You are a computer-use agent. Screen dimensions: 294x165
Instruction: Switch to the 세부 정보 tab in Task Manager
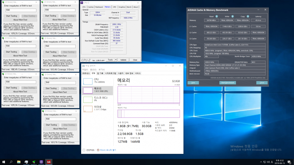coord(129,73)
